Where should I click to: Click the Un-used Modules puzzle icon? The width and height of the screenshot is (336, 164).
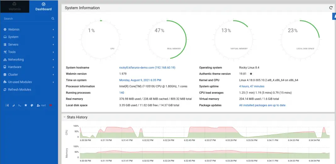point(5,82)
